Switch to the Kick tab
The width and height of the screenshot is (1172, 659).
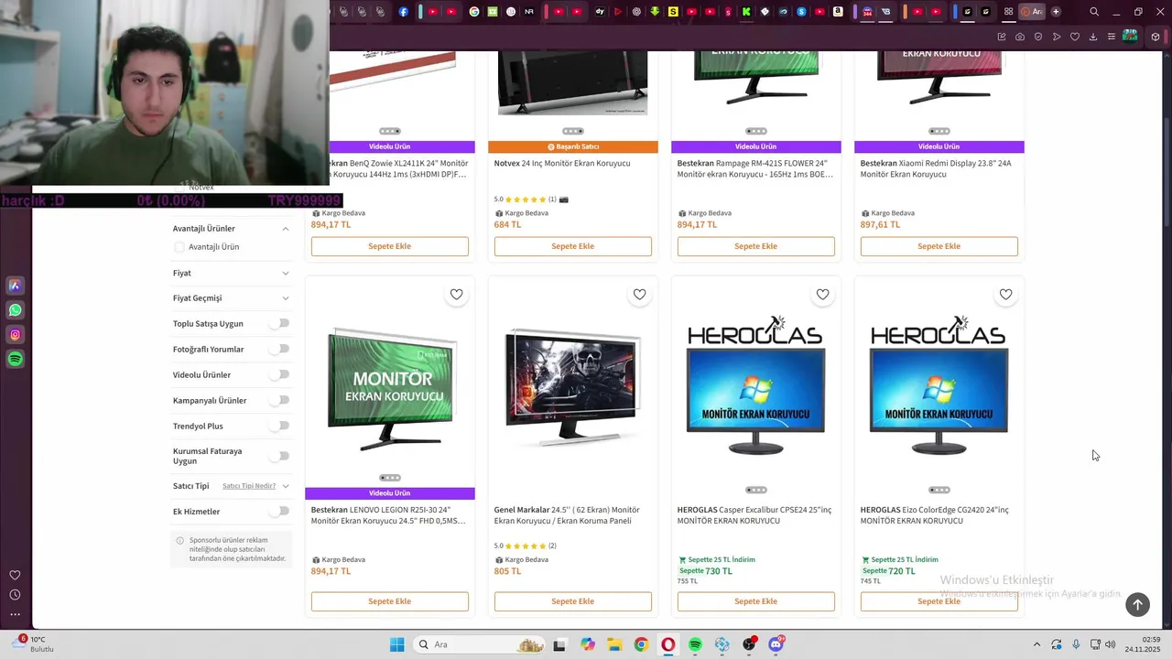tap(746, 12)
